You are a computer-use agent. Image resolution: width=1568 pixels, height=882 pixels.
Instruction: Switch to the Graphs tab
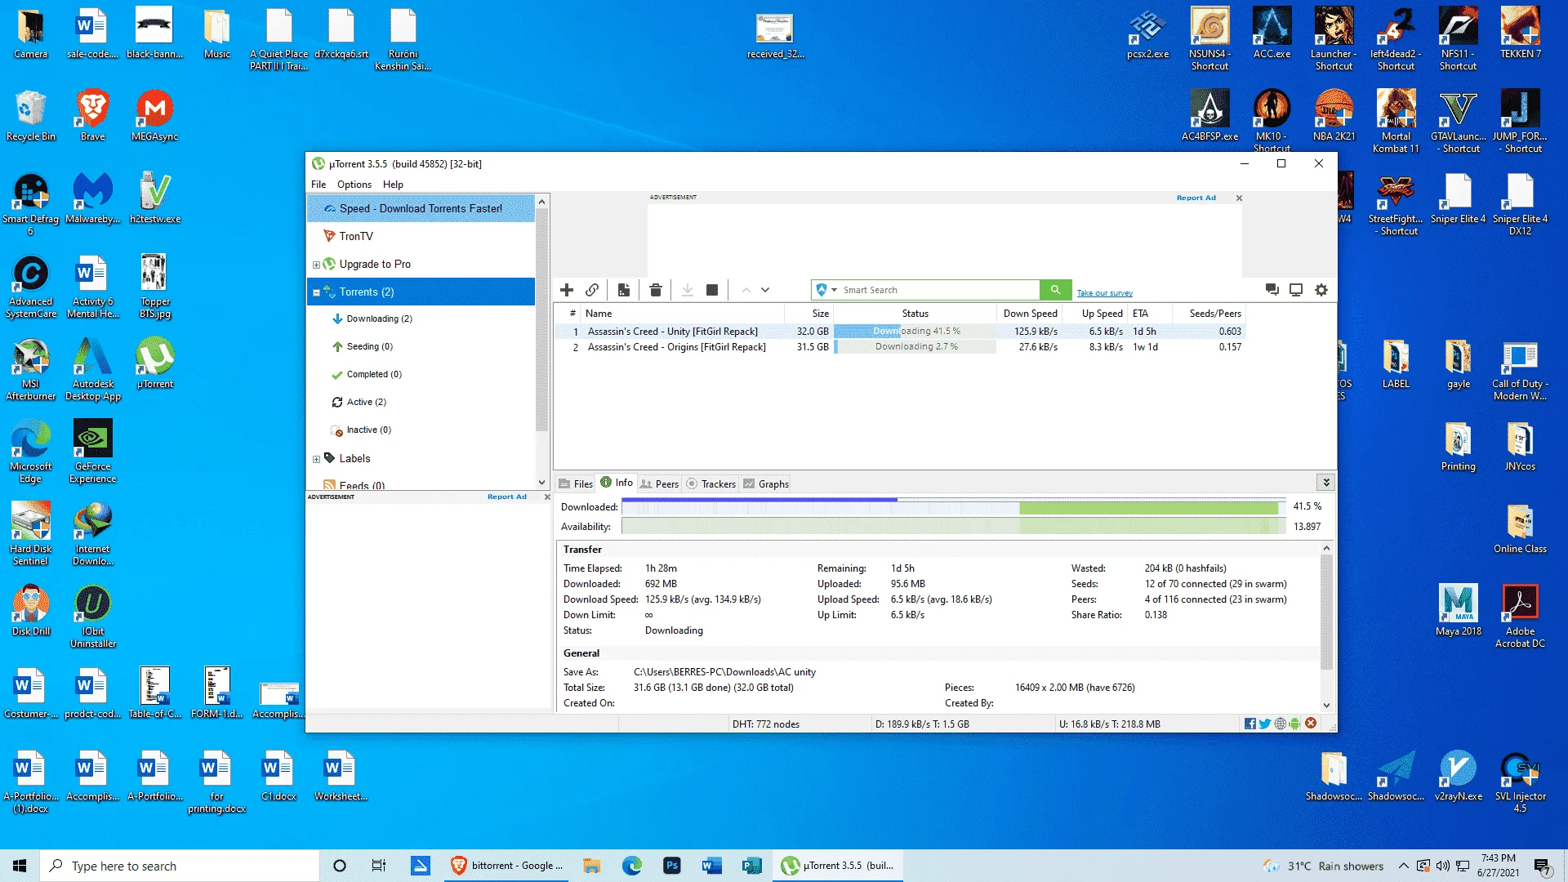(765, 483)
